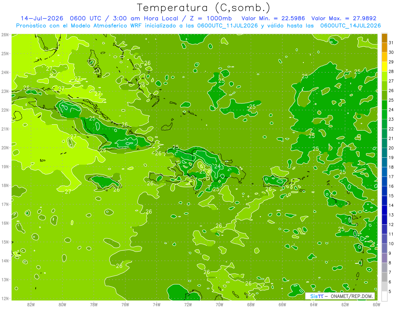Select the "Z = 1000mb" level text

211,18
